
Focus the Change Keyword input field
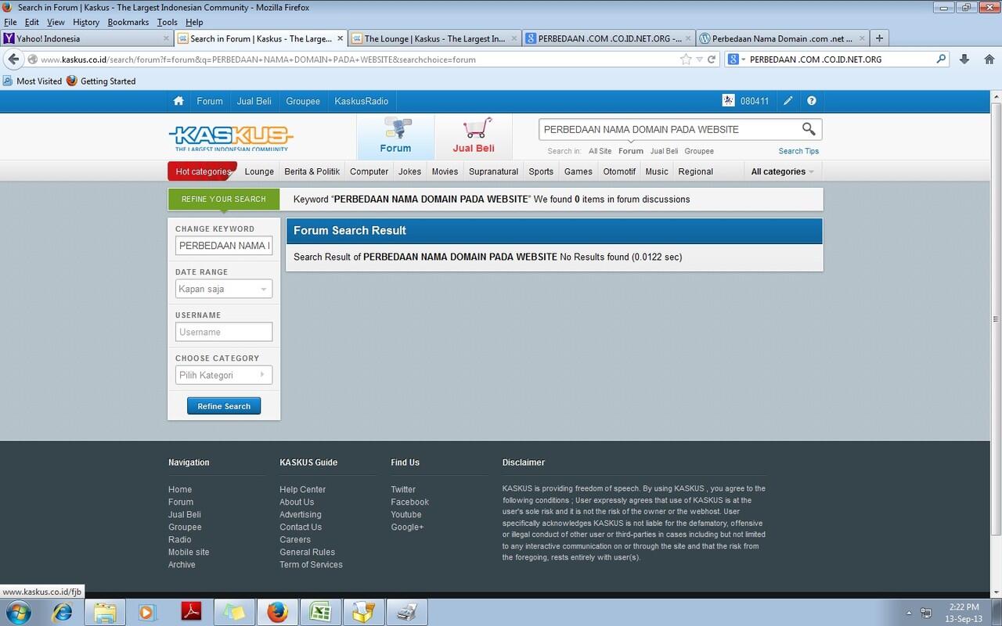click(224, 246)
